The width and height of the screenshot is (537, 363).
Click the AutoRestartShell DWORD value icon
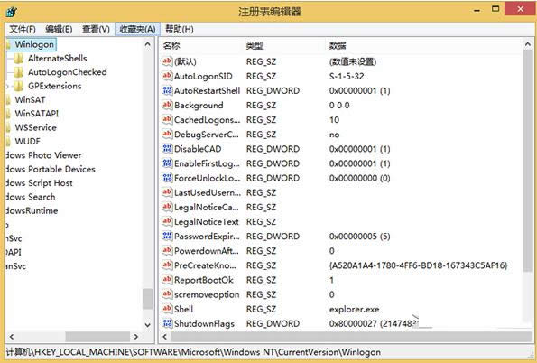tap(167, 90)
